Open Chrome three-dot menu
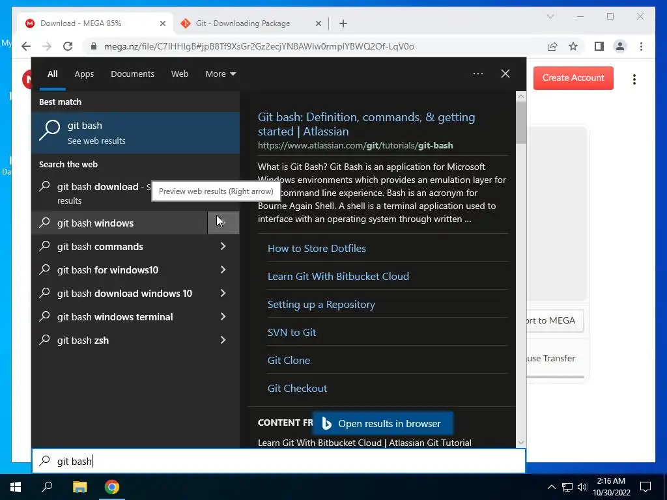The image size is (667, 500). point(641,46)
